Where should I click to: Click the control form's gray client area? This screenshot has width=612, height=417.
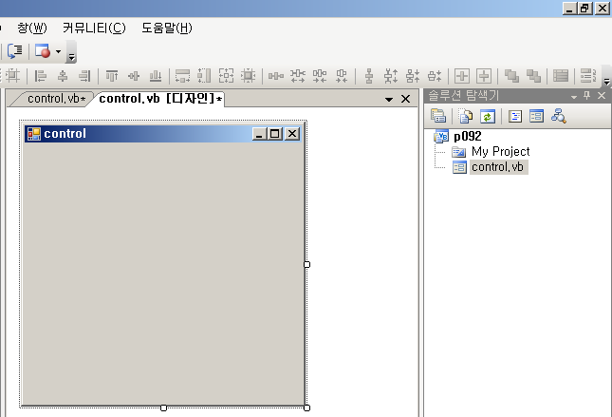pyautogui.click(x=164, y=274)
